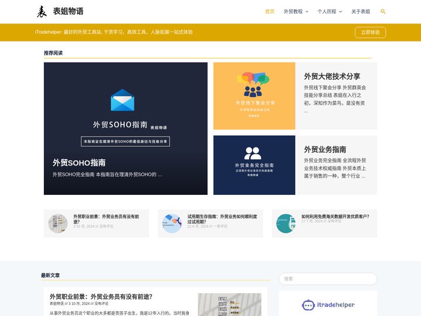Open round thumbnail for 外贸职业前景 post

pos(58,224)
